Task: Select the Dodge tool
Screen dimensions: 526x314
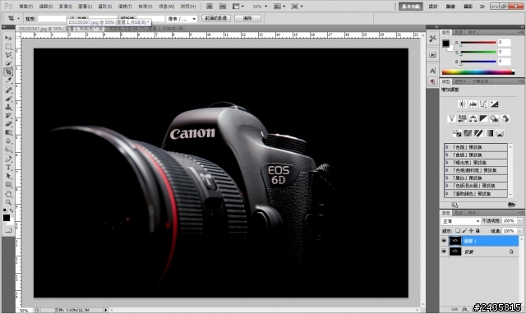Action: (x=8, y=150)
